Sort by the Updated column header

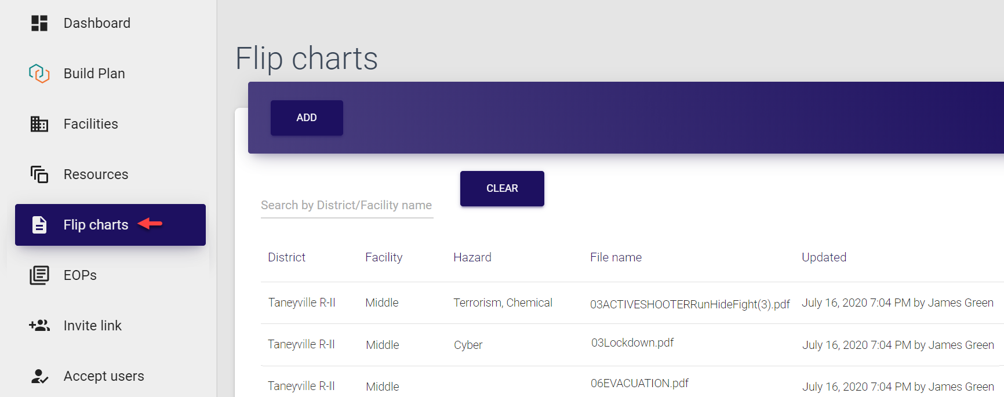(x=824, y=257)
